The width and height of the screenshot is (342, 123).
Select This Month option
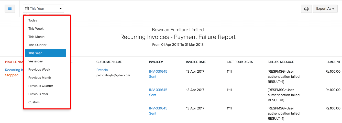[x=36, y=37]
